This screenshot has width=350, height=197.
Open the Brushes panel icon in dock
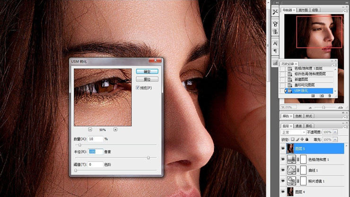click(x=275, y=24)
